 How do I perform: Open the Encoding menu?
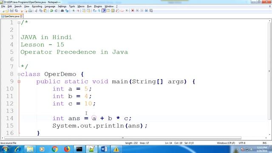click(x=37, y=6)
